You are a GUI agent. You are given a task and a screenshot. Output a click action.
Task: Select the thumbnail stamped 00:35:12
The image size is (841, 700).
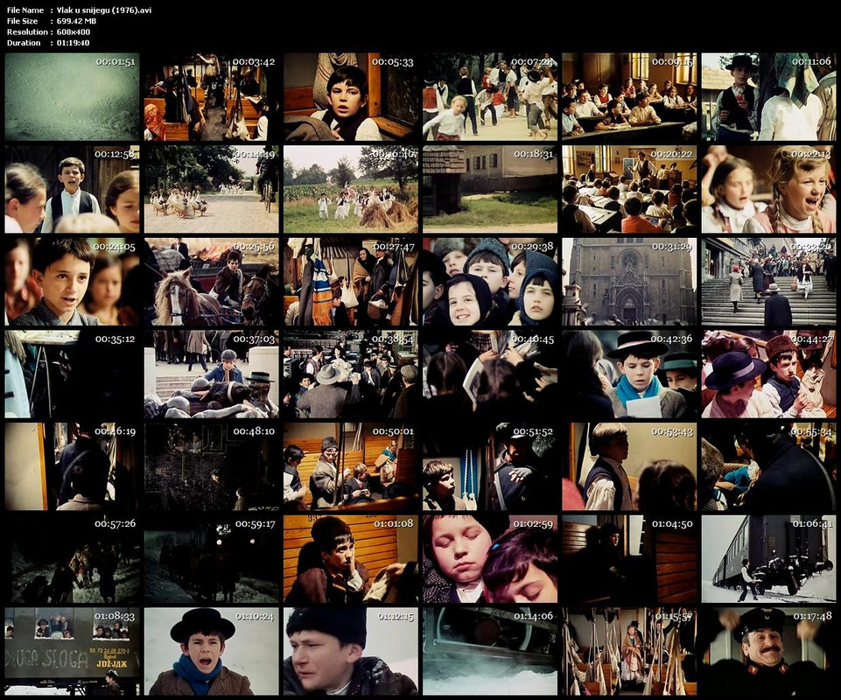pyautogui.click(x=72, y=374)
